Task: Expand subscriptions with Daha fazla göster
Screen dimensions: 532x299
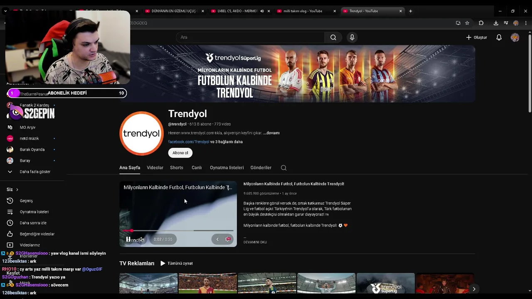Action: click(x=35, y=172)
